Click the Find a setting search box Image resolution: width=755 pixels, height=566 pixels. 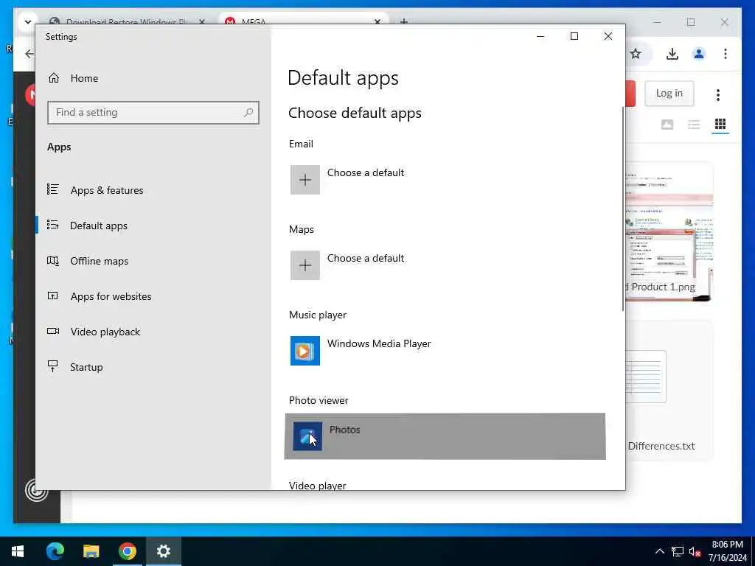[153, 113]
